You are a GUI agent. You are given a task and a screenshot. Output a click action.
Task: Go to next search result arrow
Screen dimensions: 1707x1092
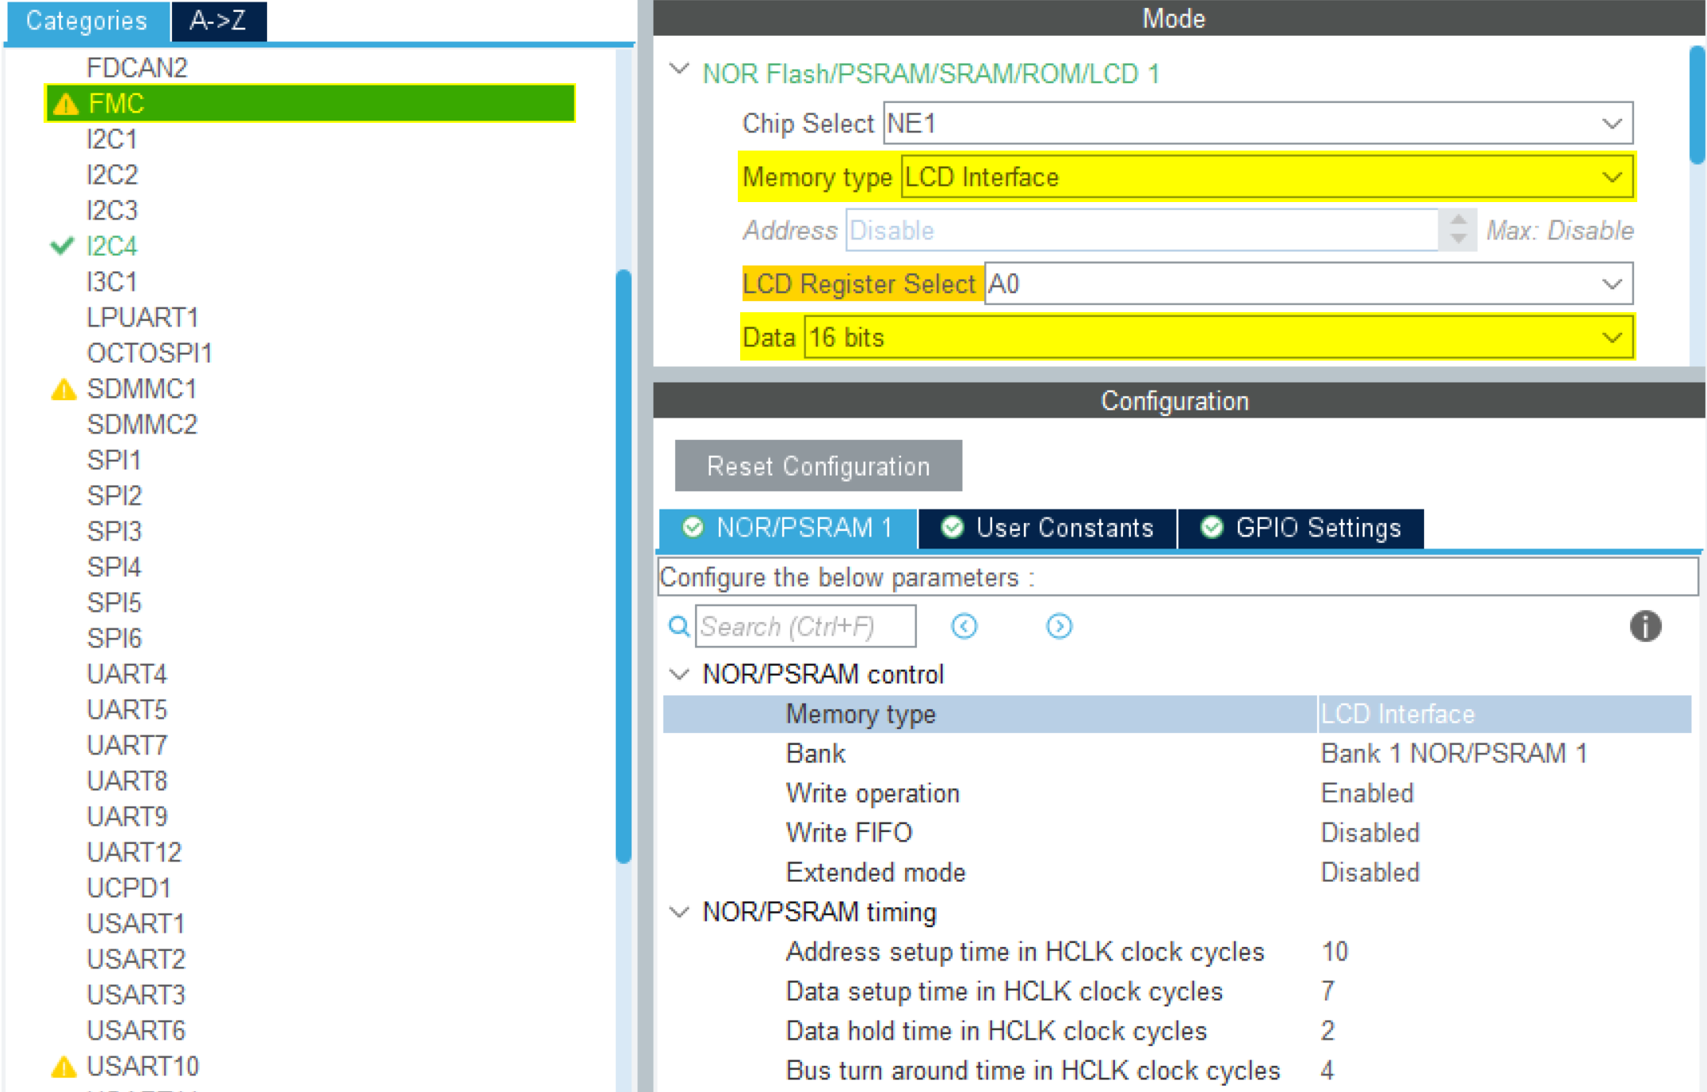(1059, 626)
